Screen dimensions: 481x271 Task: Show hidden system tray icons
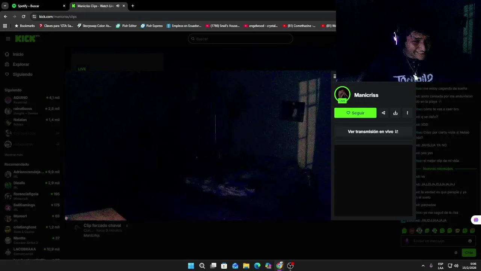tap(423, 266)
